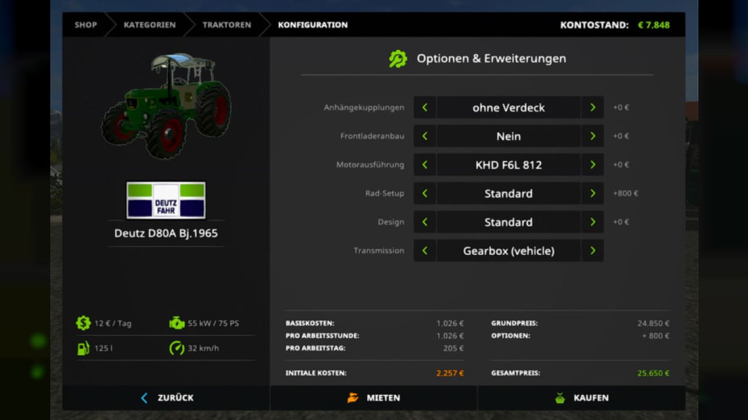The image size is (748, 420).
Task: Switch to previous Motorausführung engine
Action: (425, 164)
